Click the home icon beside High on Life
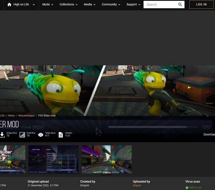 click(9, 5)
